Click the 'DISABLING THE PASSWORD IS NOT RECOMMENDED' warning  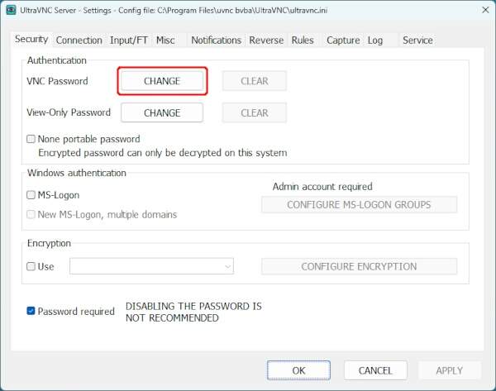click(193, 312)
